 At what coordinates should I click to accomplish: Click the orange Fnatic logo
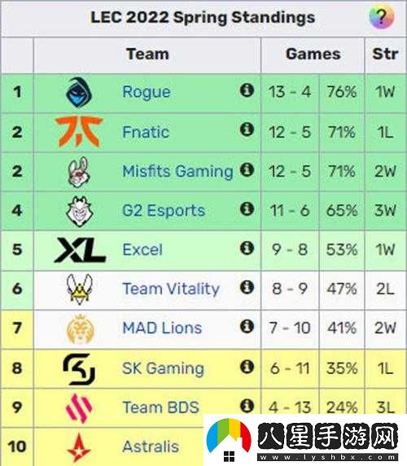coord(79,132)
